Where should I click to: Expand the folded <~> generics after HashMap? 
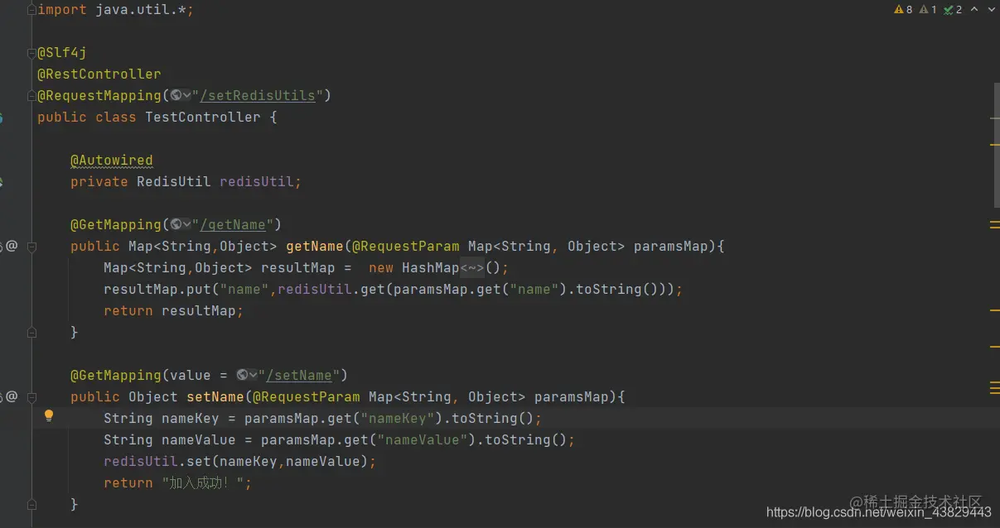coord(472,268)
